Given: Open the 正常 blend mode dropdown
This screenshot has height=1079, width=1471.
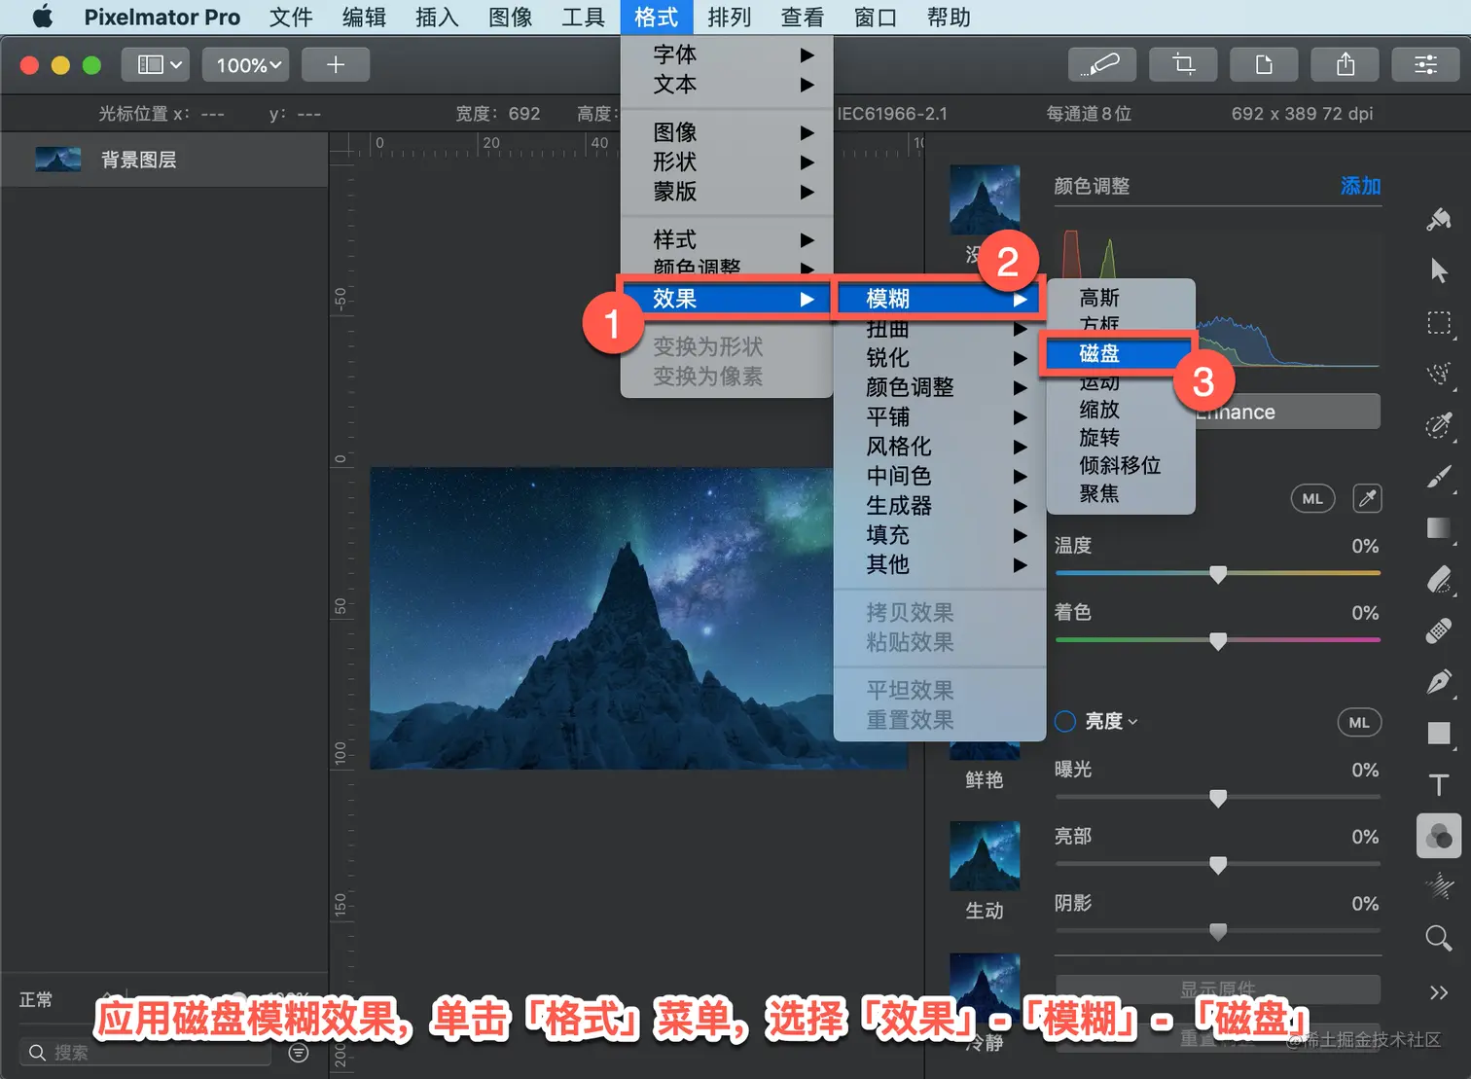Looking at the screenshot, I should point(37,1000).
